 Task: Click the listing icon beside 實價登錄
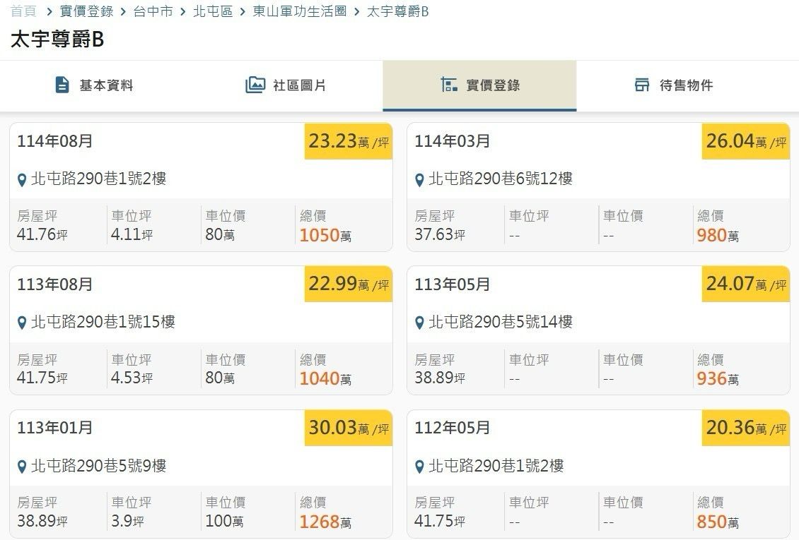[x=449, y=85]
